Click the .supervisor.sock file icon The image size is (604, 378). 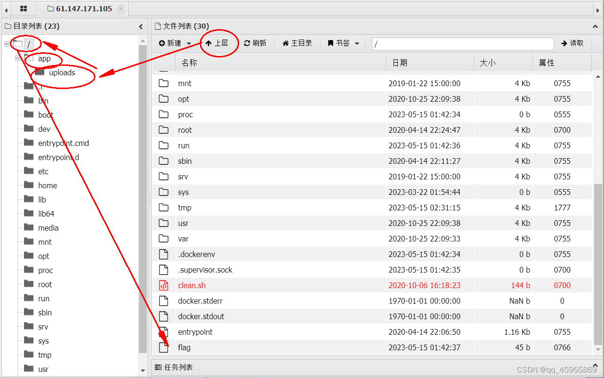click(x=163, y=270)
